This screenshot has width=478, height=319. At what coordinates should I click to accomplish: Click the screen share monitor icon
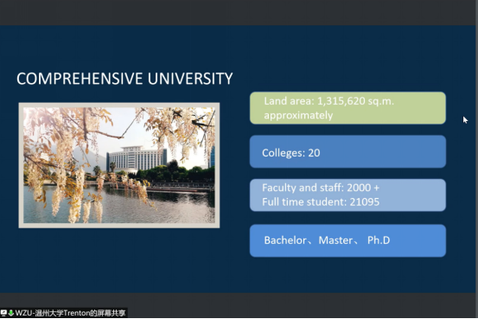(x=3, y=313)
